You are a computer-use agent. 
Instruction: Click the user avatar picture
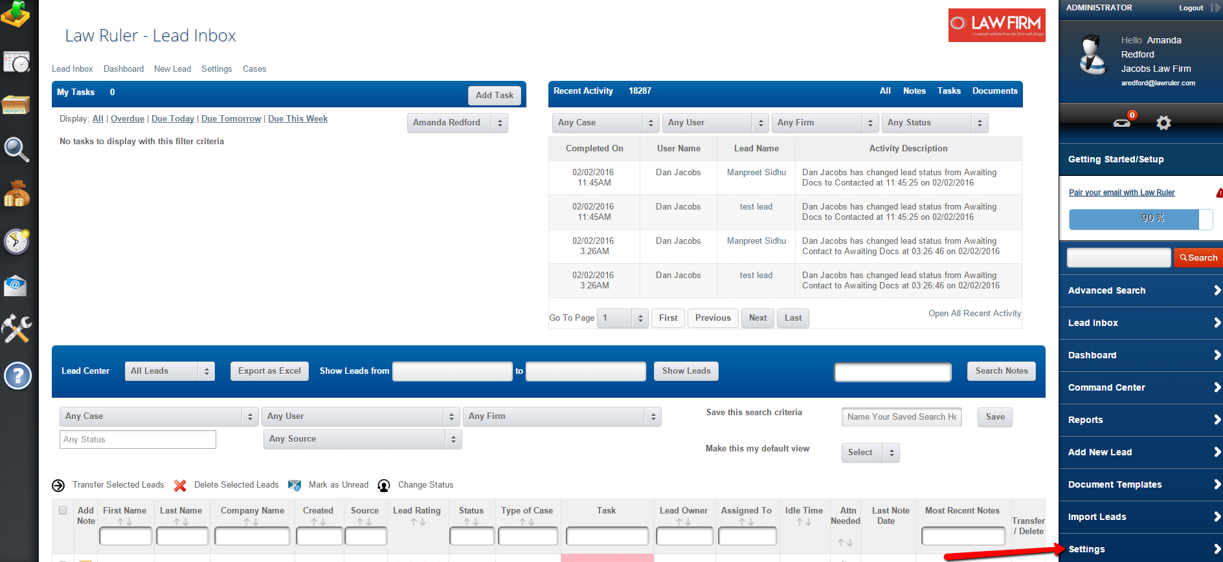click(1093, 54)
